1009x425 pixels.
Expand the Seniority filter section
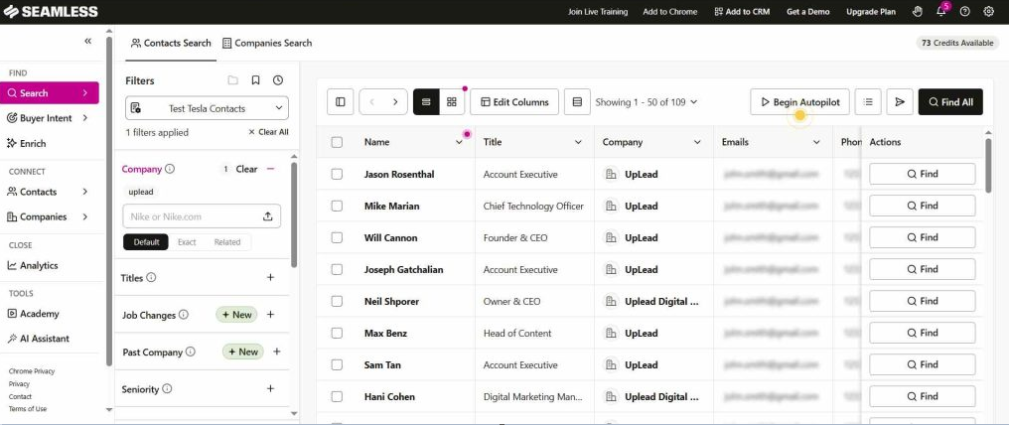tap(270, 388)
